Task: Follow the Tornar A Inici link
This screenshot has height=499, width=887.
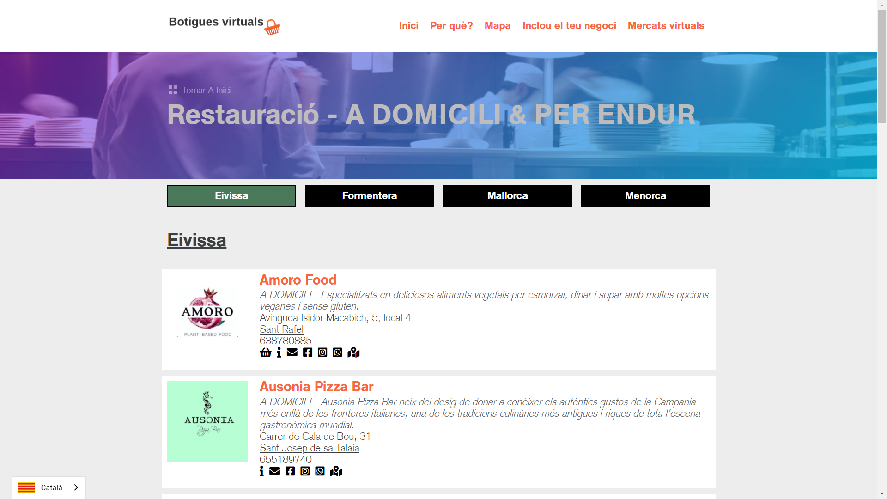Action: [206, 90]
